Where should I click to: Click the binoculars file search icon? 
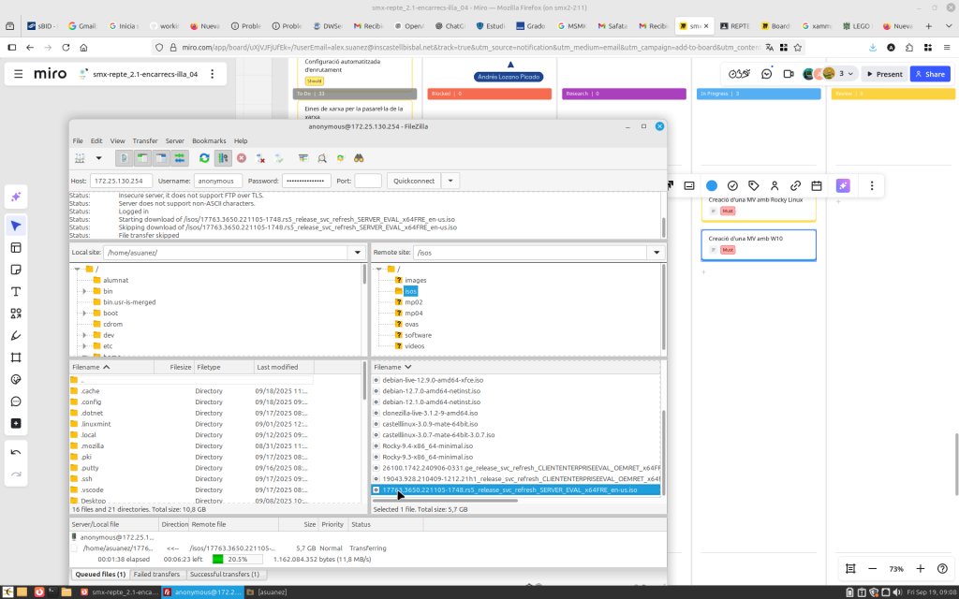tap(358, 158)
